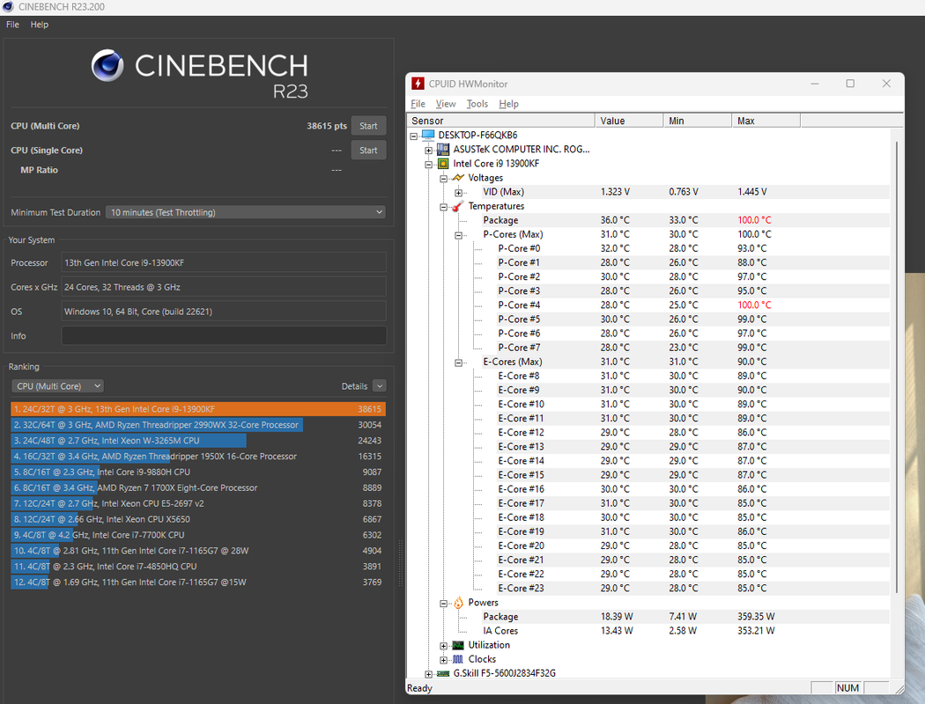This screenshot has height=704, width=925.
Task: Click the Powers flame icon
Action: [x=458, y=602]
